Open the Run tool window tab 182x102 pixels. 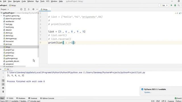point(2,98)
